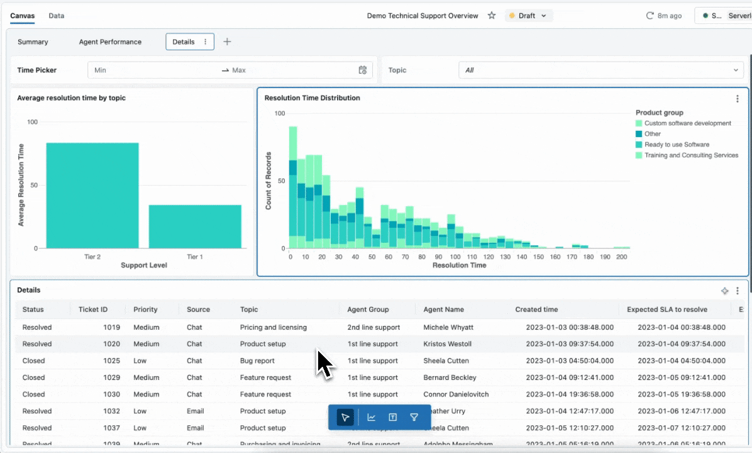Image resolution: width=752 pixels, height=453 pixels.
Task: Add a visualization with chart tool
Action: click(x=372, y=417)
